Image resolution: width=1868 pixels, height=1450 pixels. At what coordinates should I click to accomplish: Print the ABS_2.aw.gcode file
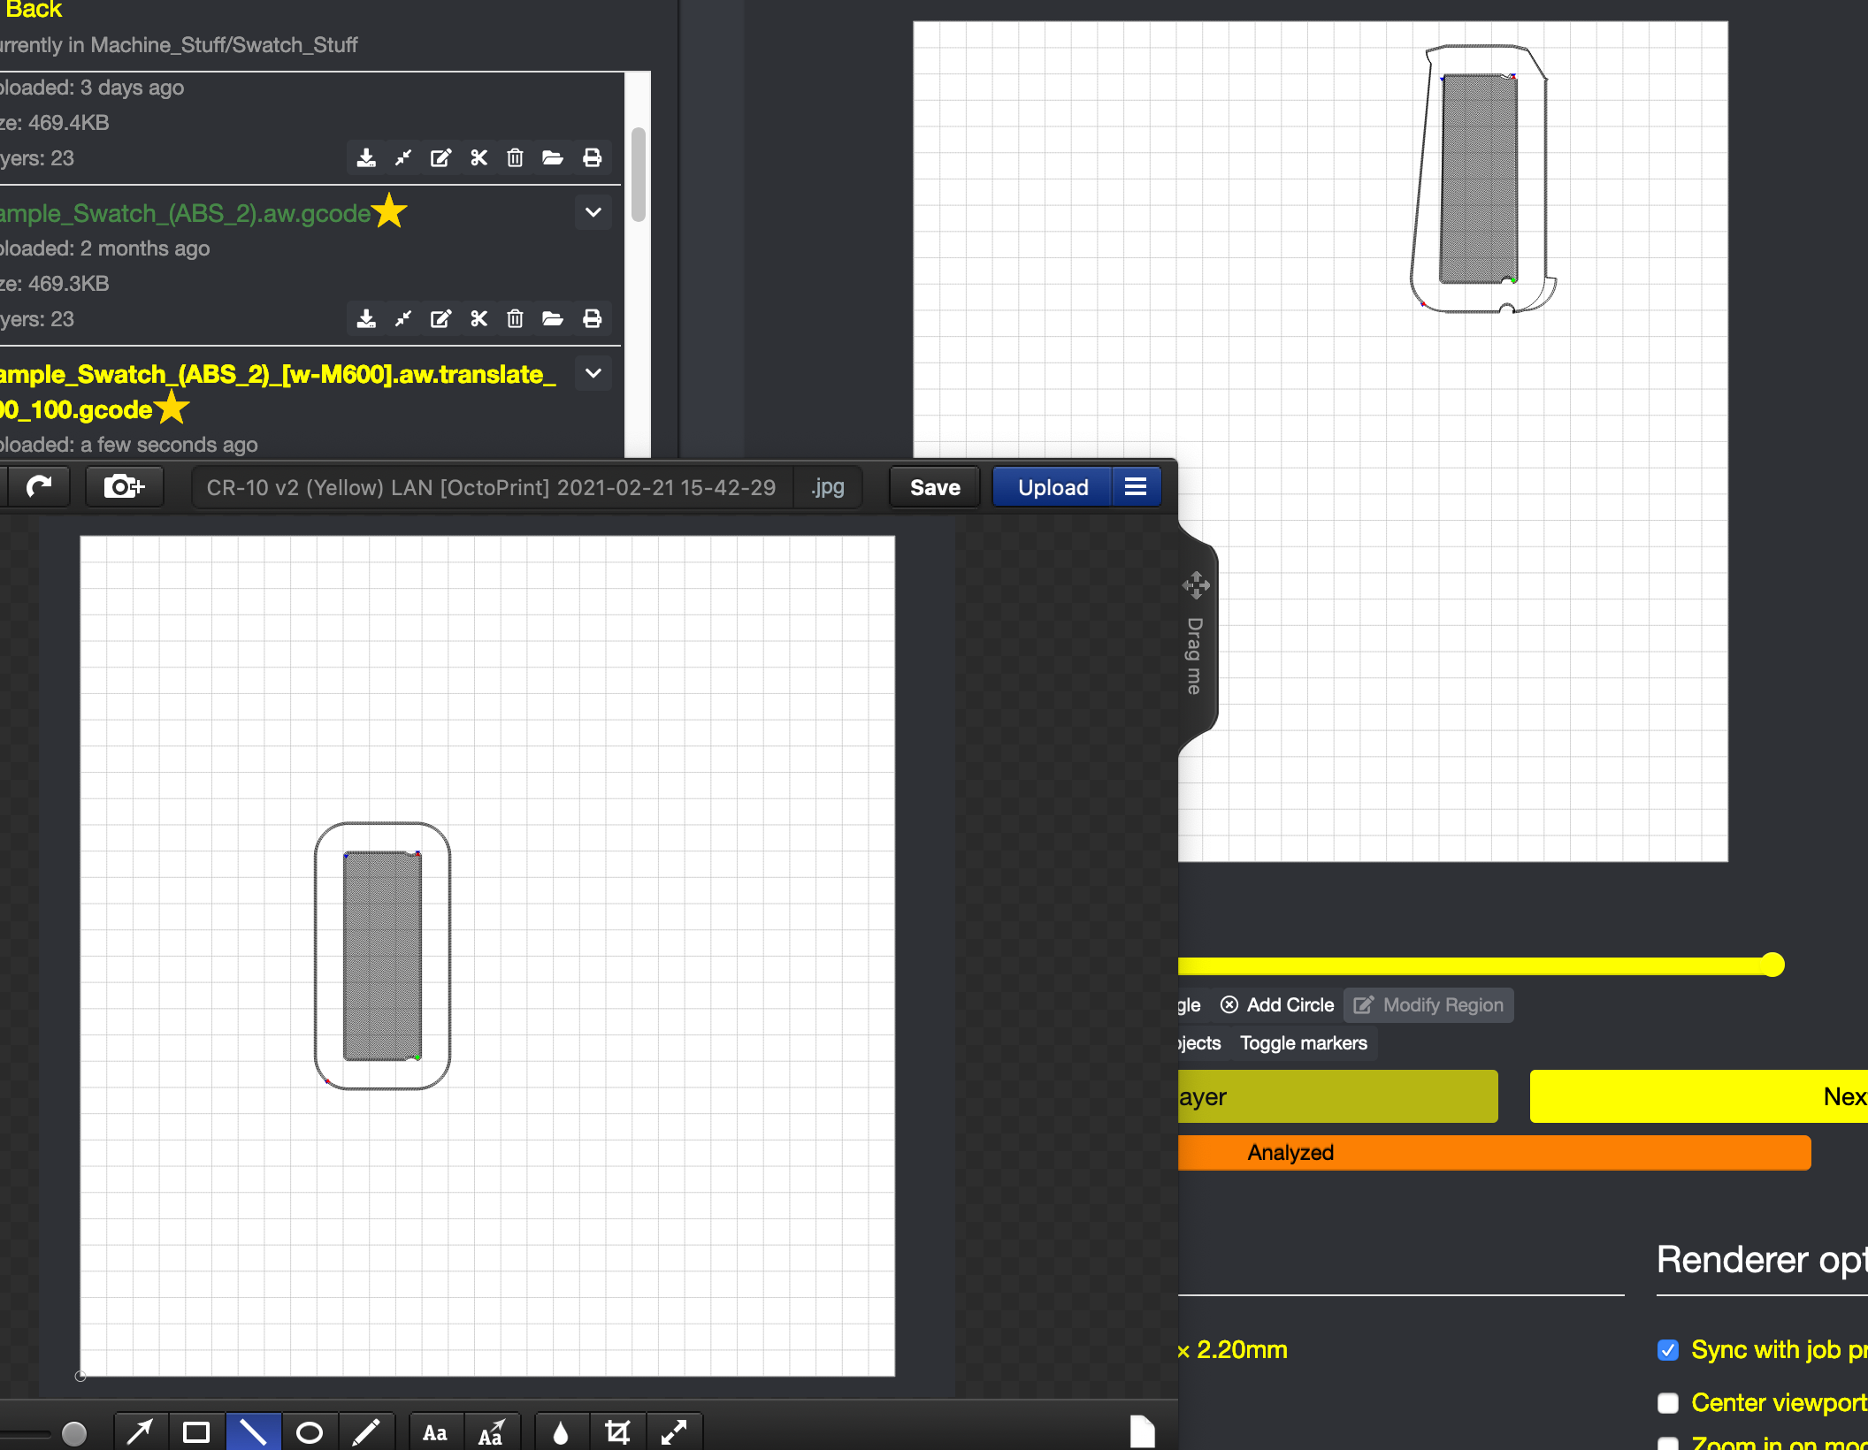(x=592, y=318)
